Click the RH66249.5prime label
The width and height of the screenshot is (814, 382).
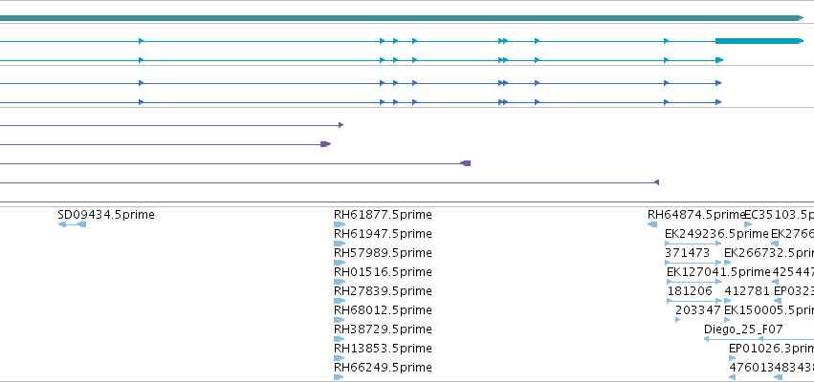click(383, 368)
